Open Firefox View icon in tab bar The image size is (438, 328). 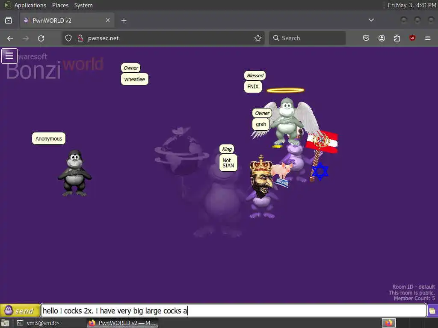coord(9,20)
